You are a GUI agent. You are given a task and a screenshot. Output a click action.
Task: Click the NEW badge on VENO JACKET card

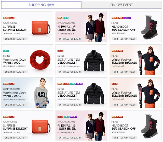[60, 84]
